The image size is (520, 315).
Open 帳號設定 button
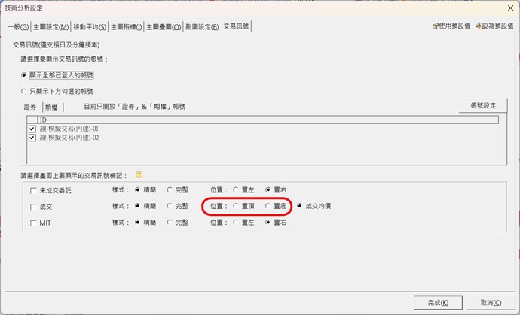(x=483, y=106)
